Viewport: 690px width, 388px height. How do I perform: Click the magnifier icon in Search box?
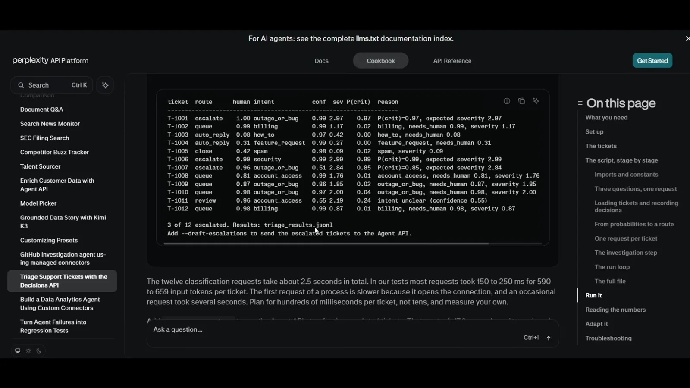21,85
